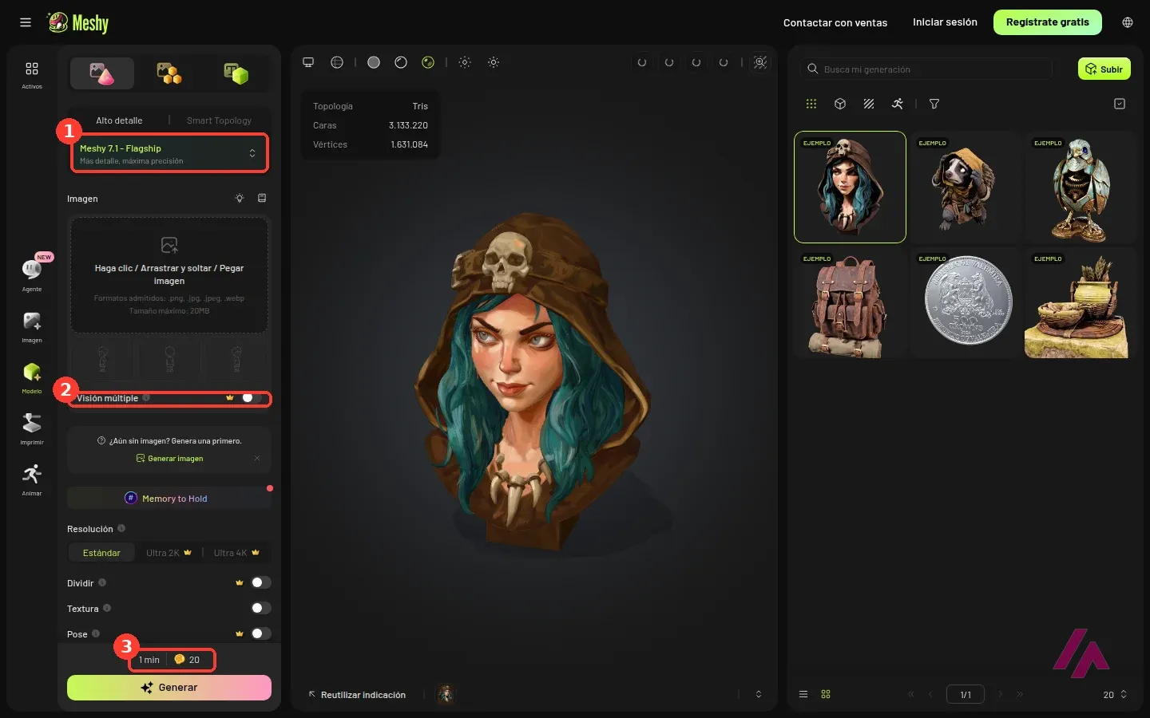Select Ultra 4K resolution
Viewport: 1150px width, 718px height.
[x=236, y=553]
